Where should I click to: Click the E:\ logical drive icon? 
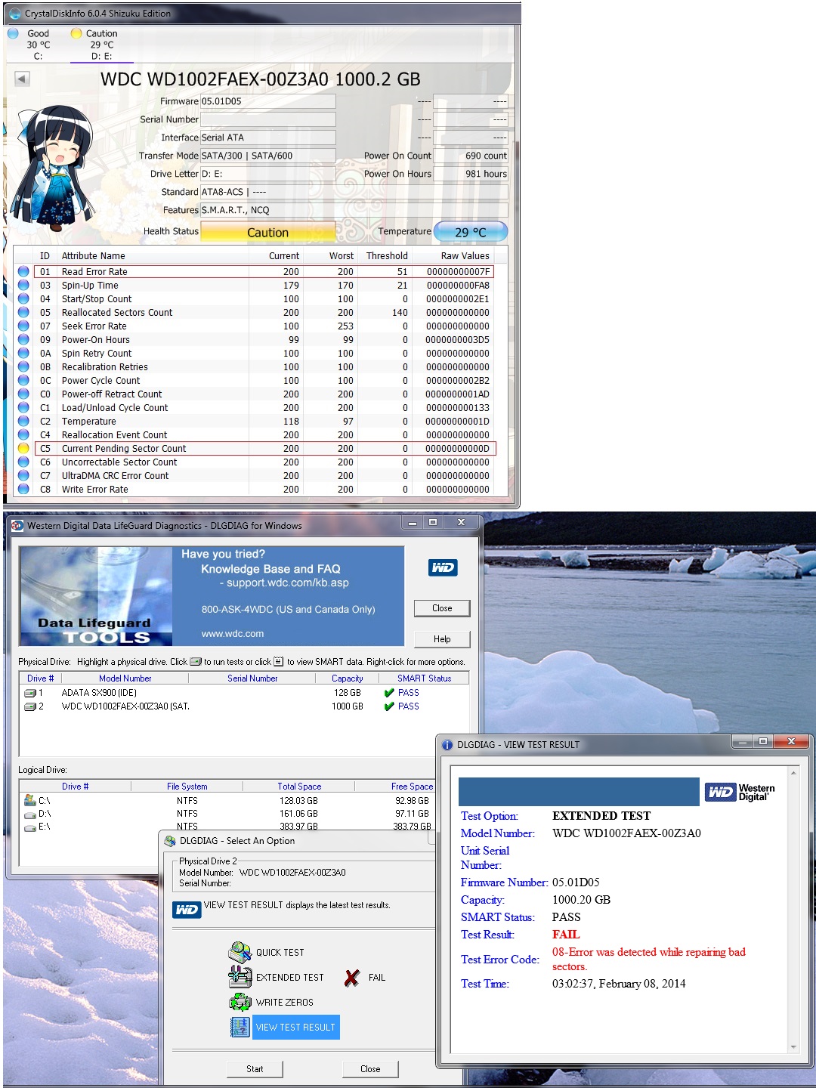tap(30, 827)
